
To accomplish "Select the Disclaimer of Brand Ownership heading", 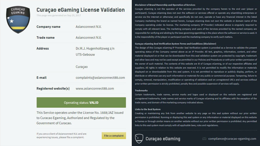I will click(x=165, y=5).
